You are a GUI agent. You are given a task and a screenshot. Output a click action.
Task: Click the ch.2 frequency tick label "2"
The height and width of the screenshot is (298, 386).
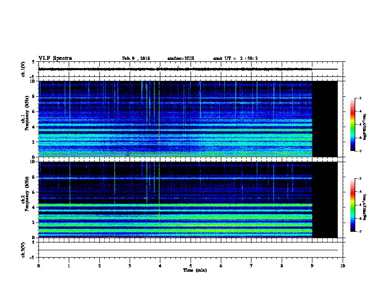pos(34,223)
